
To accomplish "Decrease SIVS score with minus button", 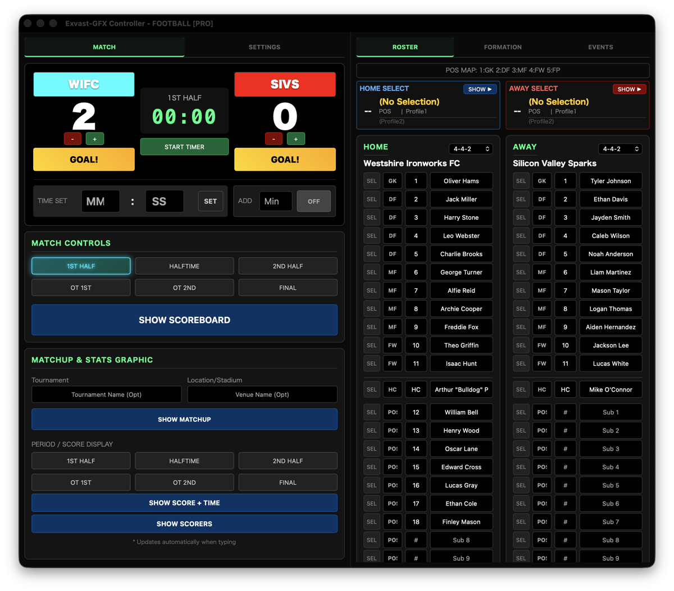I will pyautogui.click(x=274, y=139).
